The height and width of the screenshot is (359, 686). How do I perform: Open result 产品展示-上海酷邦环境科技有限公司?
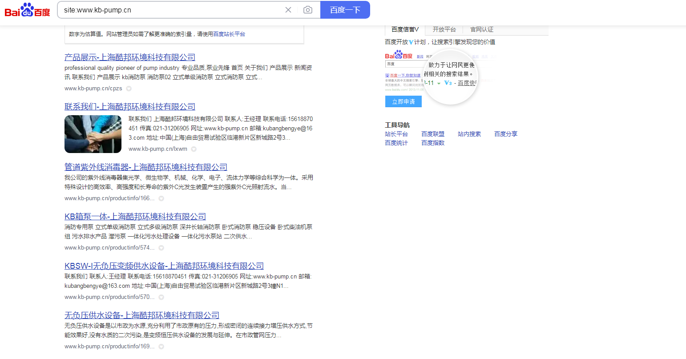tap(130, 57)
